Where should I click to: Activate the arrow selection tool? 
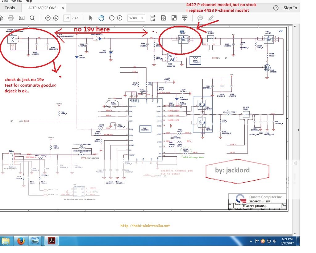(x=91, y=18)
